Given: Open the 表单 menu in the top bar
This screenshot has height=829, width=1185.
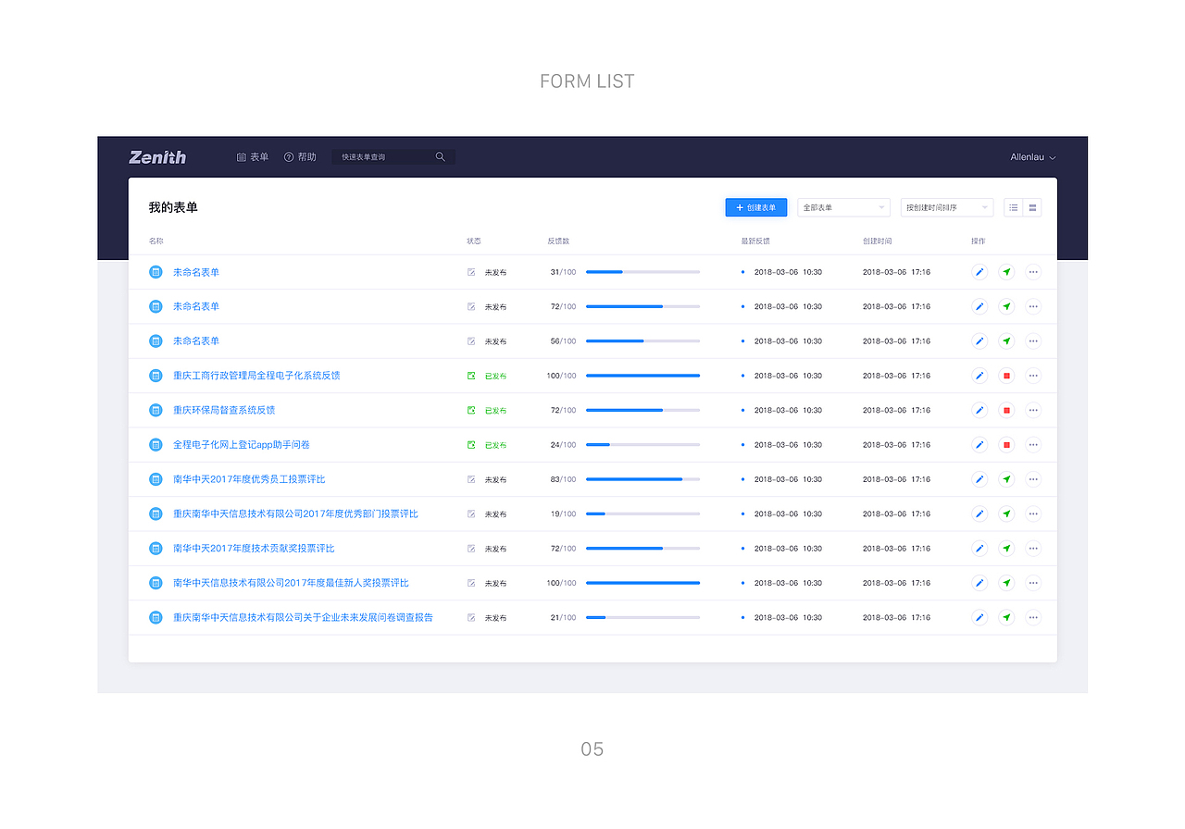Looking at the screenshot, I should point(253,157).
